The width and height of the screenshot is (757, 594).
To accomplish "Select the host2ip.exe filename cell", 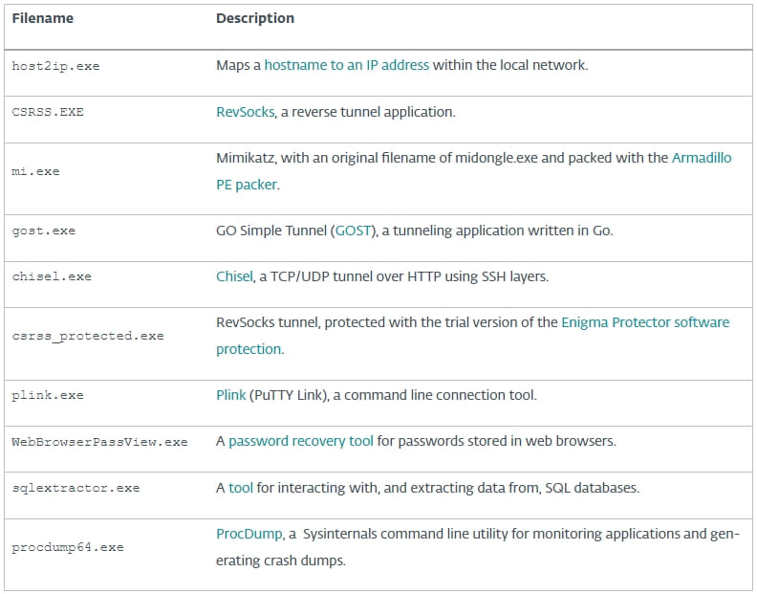I will (55, 66).
